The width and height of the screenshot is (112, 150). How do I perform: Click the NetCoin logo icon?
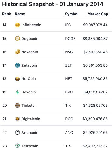[x=17, y=79]
